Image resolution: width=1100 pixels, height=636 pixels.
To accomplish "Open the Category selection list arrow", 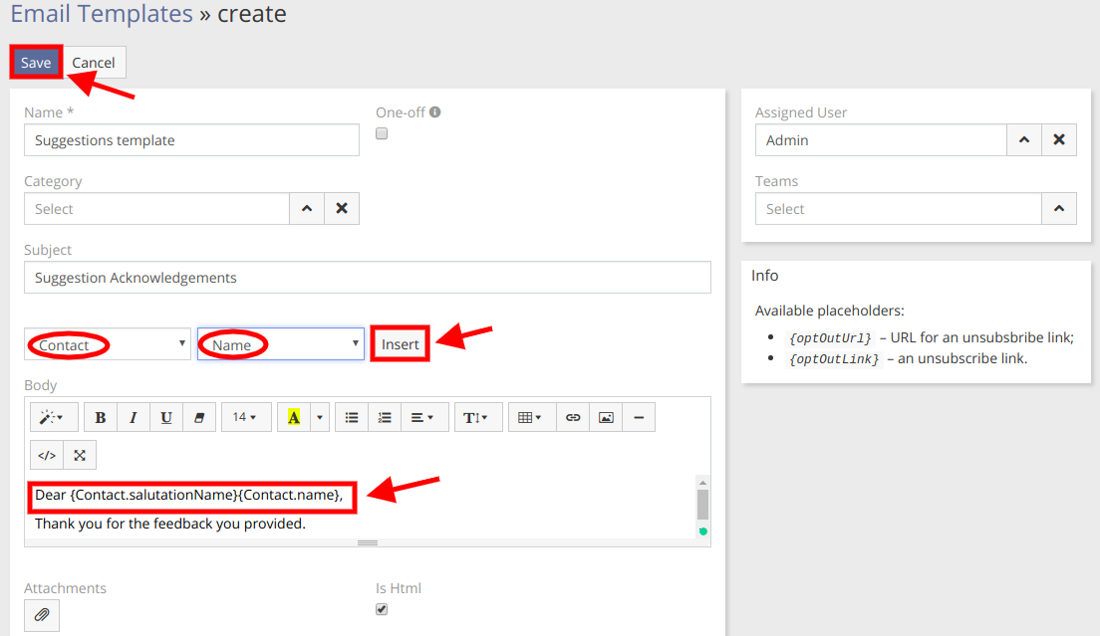I will coord(307,209).
